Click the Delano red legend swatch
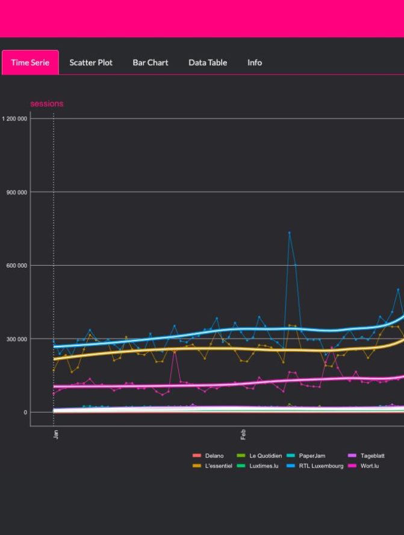This screenshot has height=535, width=404. pyautogui.click(x=196, y=456)
